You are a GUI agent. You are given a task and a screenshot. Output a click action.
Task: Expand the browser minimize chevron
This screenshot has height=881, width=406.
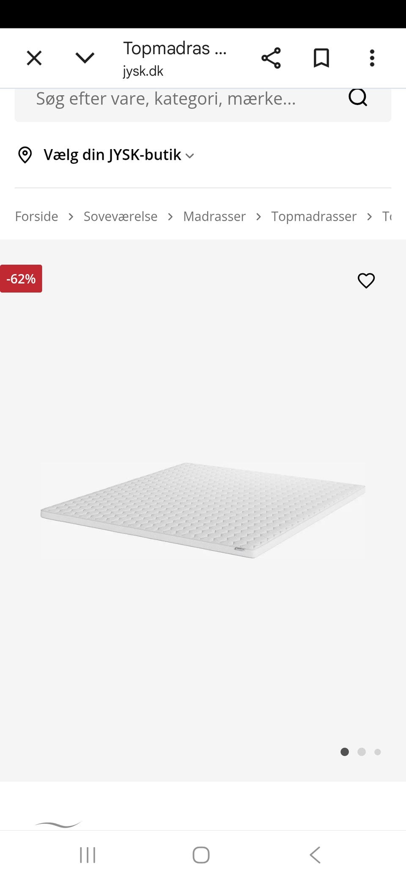[85, 58]
